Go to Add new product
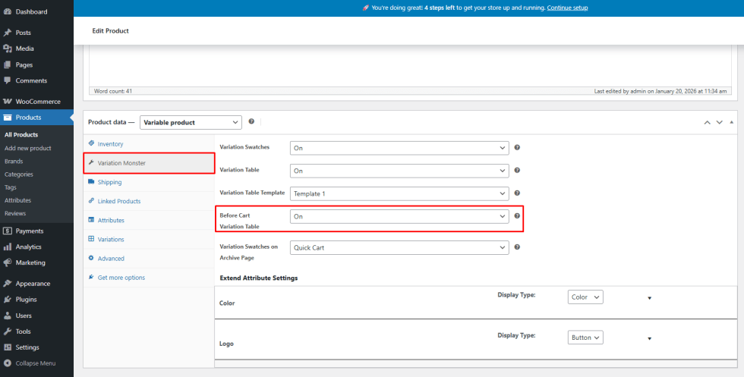The image size is (744, 377). [x=28, y=148]
